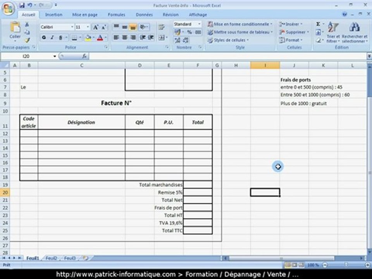372x279 pixels.
Task: Open Trier et filtrer menu
Action: coord(333,32)
